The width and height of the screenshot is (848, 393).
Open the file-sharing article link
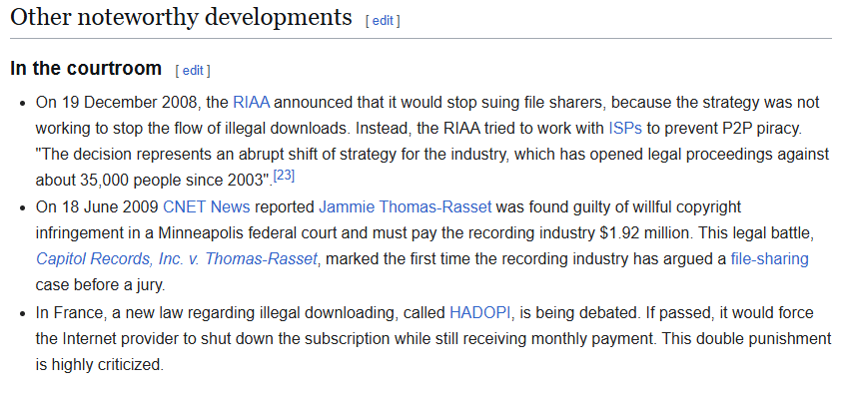point(769,259)
